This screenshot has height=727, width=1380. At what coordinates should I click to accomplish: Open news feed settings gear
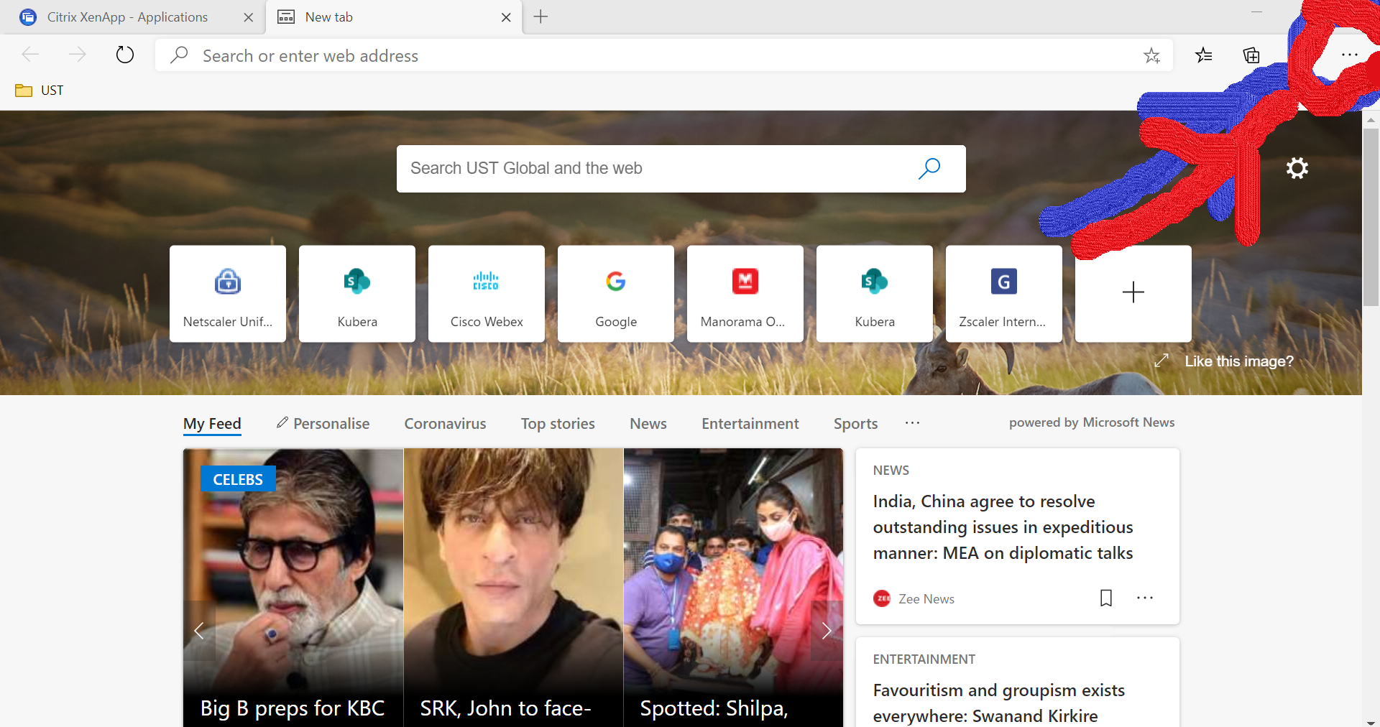[1297, 167]
